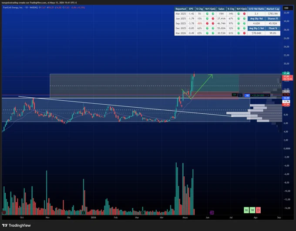
Task: Open the red earnings E marker near October
Action: (x=4, y=213)
